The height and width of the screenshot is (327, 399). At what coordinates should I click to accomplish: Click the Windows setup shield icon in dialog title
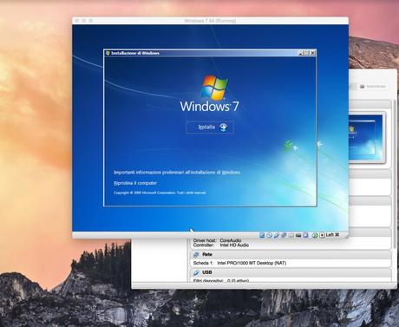tap(108, 53)
